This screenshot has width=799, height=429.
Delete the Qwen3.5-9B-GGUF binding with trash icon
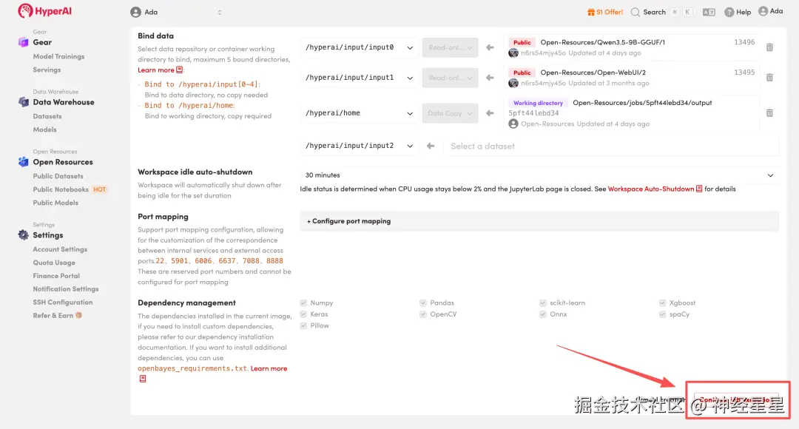[769, 47]
